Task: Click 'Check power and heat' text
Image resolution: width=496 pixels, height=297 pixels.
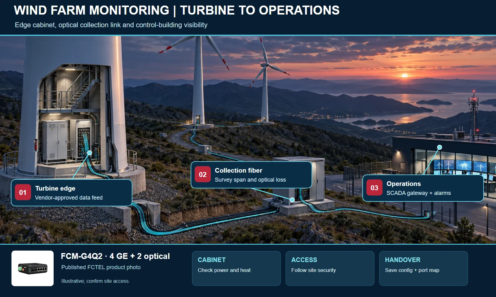Action: point(224,270)
